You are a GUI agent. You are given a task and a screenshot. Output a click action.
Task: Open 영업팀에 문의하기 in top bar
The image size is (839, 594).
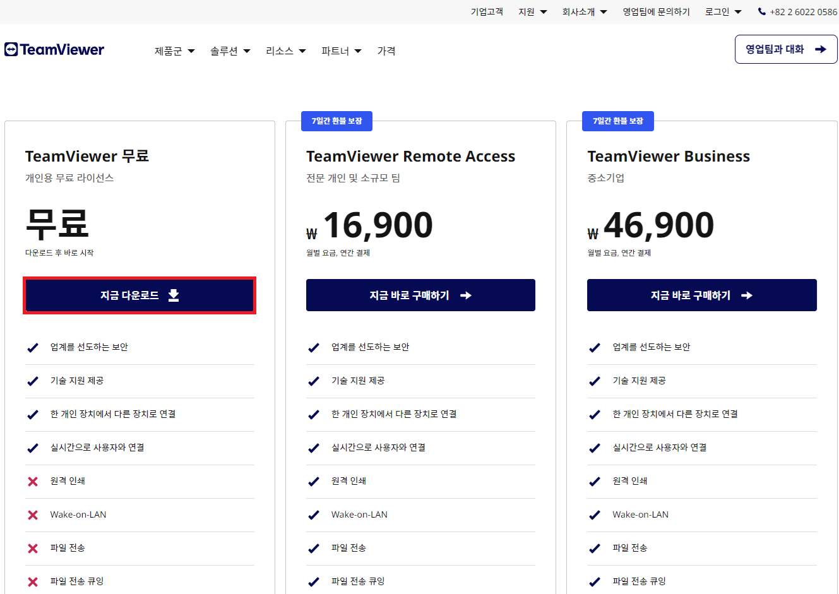(657, 12)
